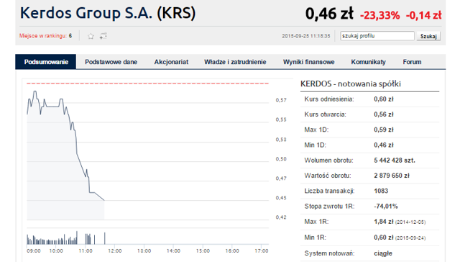Click the timestamp 2015-09-25 11:18:35
Screen dimensions: 460x262
tap(306, 36)
